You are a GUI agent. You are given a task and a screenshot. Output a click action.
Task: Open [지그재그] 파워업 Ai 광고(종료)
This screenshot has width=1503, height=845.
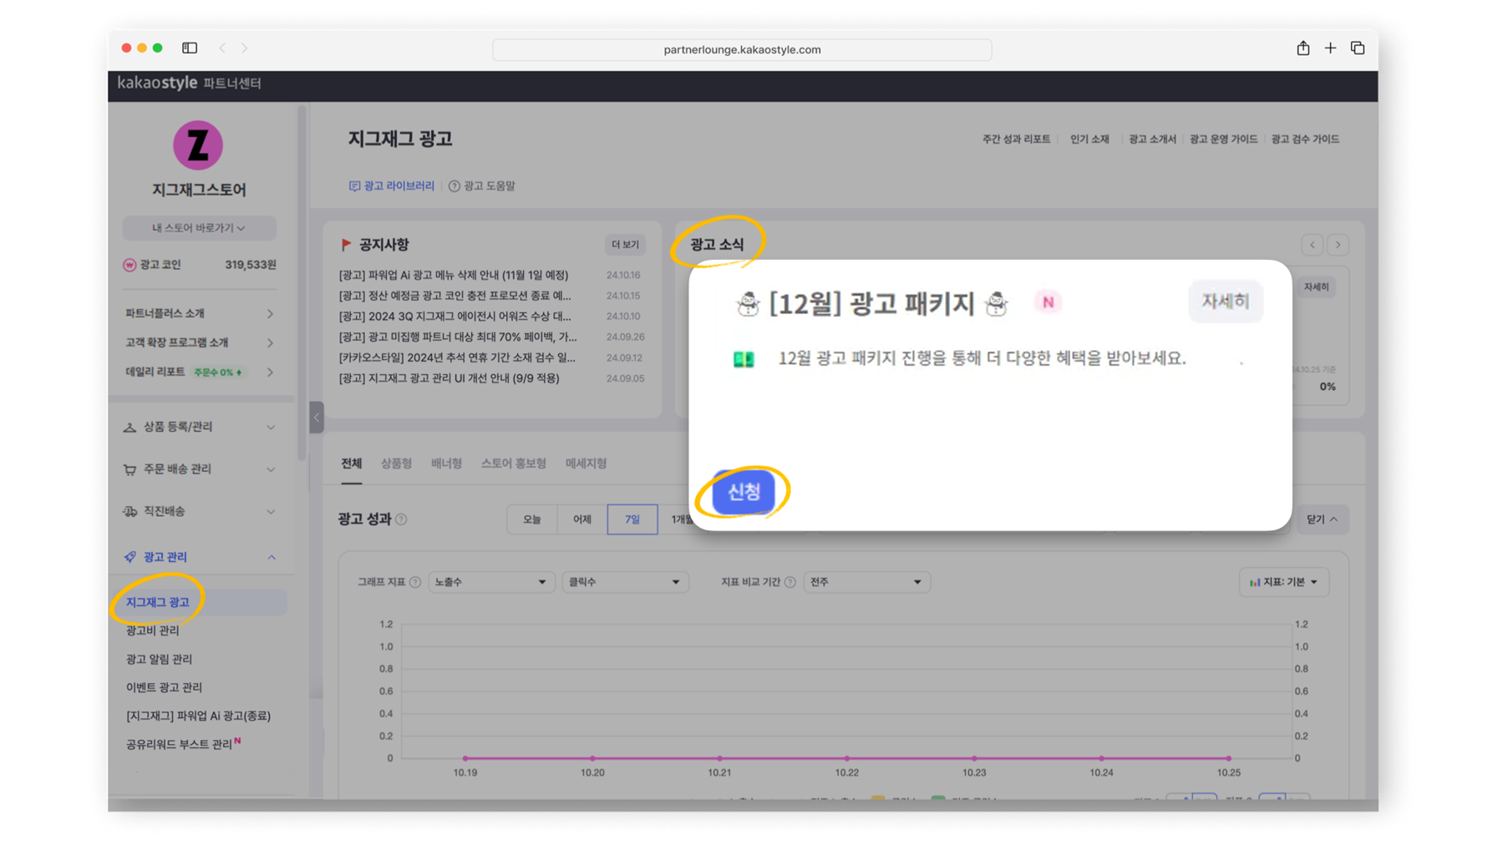pos(198,716)
